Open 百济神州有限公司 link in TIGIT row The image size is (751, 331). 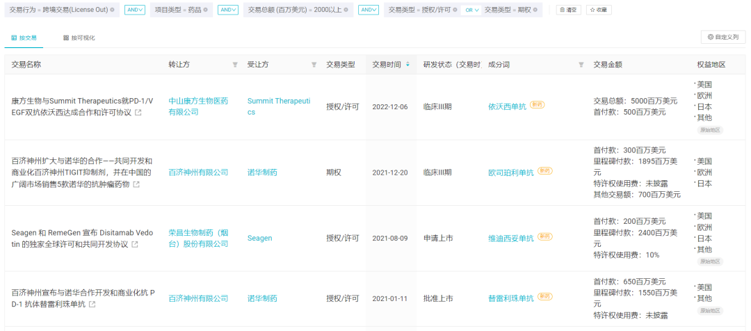[x=198, y=172]
